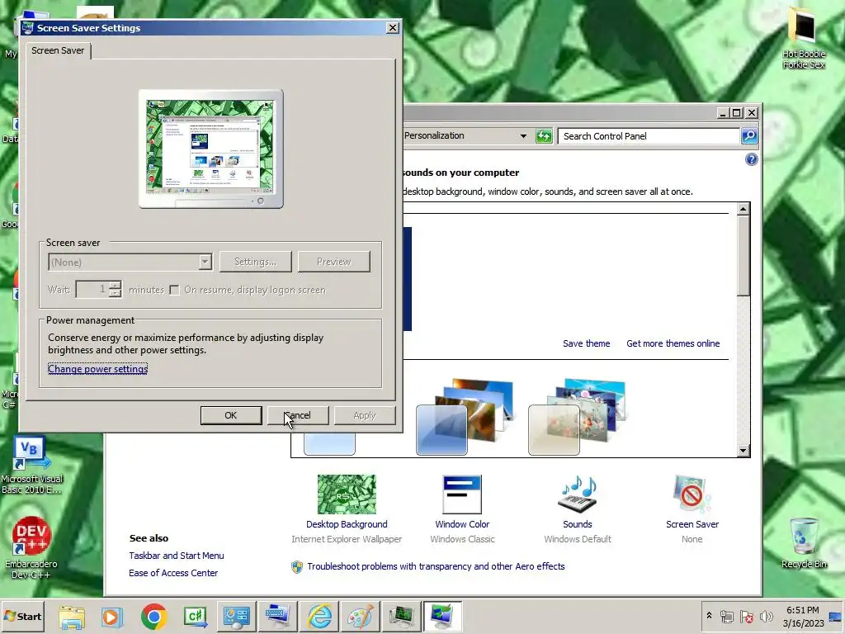This screenshot has width=845, height=634.
Task: Click the screen saver Settings... button
Action: click(x=256, y=262)
